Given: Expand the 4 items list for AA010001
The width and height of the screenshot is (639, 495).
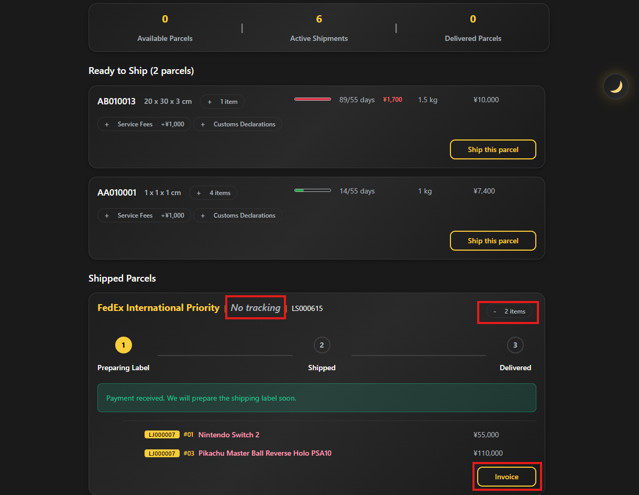Looking at the screenshot, I should point(213,193).
